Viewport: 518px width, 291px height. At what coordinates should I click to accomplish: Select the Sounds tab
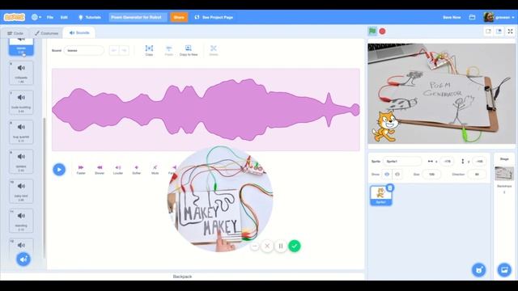[79, 32]
